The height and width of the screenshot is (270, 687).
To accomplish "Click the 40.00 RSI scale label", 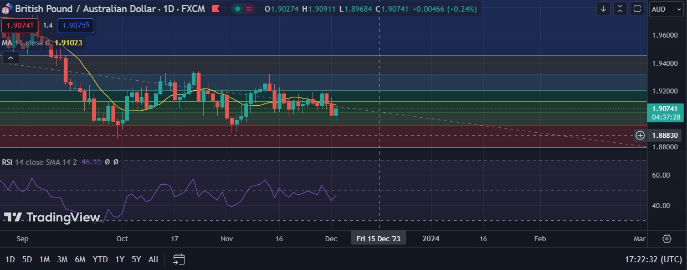I will tap(662, 205).
